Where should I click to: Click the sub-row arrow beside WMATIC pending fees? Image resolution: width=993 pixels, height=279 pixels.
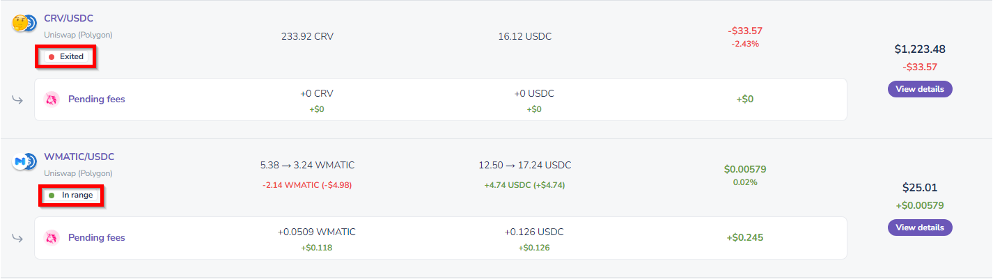(17, 238)
